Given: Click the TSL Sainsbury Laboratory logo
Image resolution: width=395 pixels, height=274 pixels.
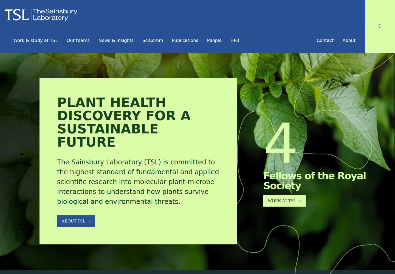Looking at the screenshot, I should click(x=41, y=15).
